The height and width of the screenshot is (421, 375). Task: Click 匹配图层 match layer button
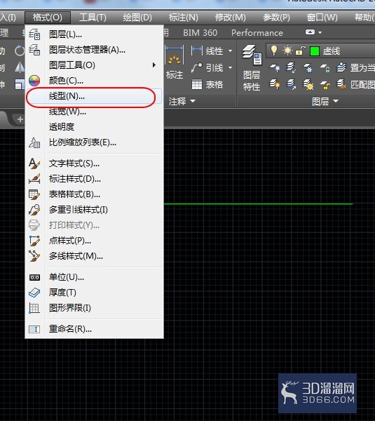click(355, 85)
